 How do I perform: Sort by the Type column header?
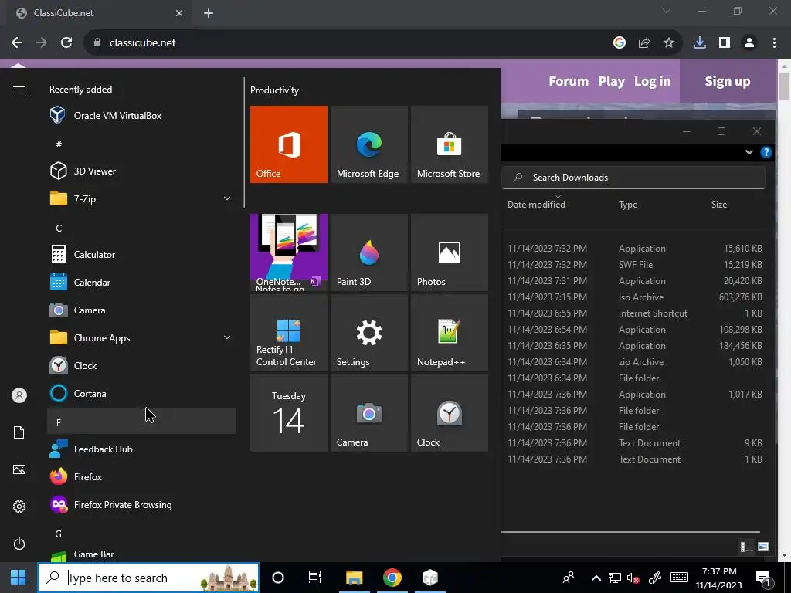pyautogui.click(x=628, y=205)
